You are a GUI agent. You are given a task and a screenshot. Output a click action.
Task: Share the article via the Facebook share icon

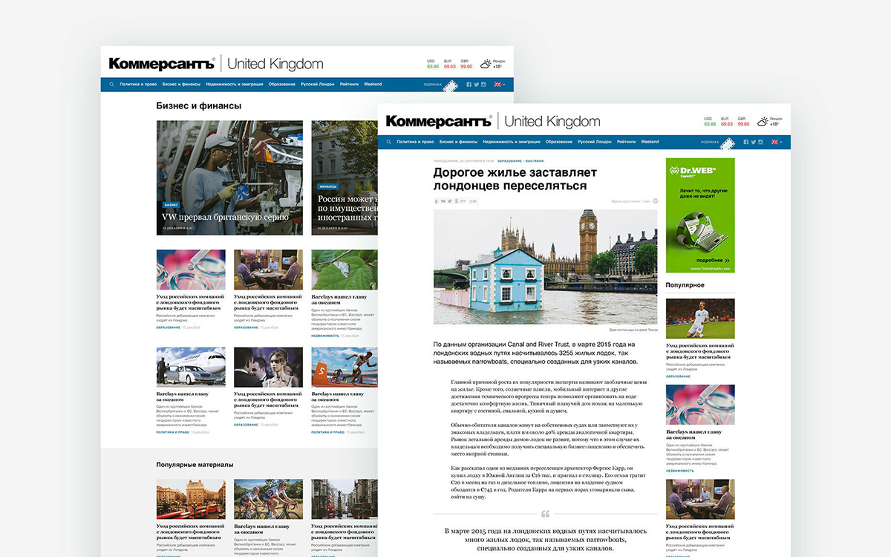tap(437, 201)
